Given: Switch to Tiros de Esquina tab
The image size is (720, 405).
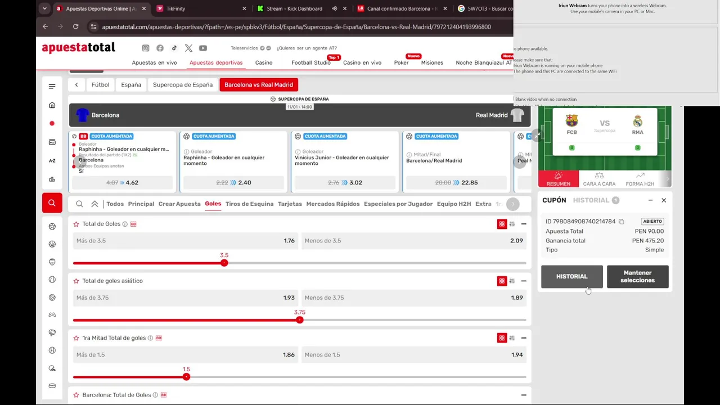Looking at the screenshot, I should pyautogui.click(x=249, y=204).
